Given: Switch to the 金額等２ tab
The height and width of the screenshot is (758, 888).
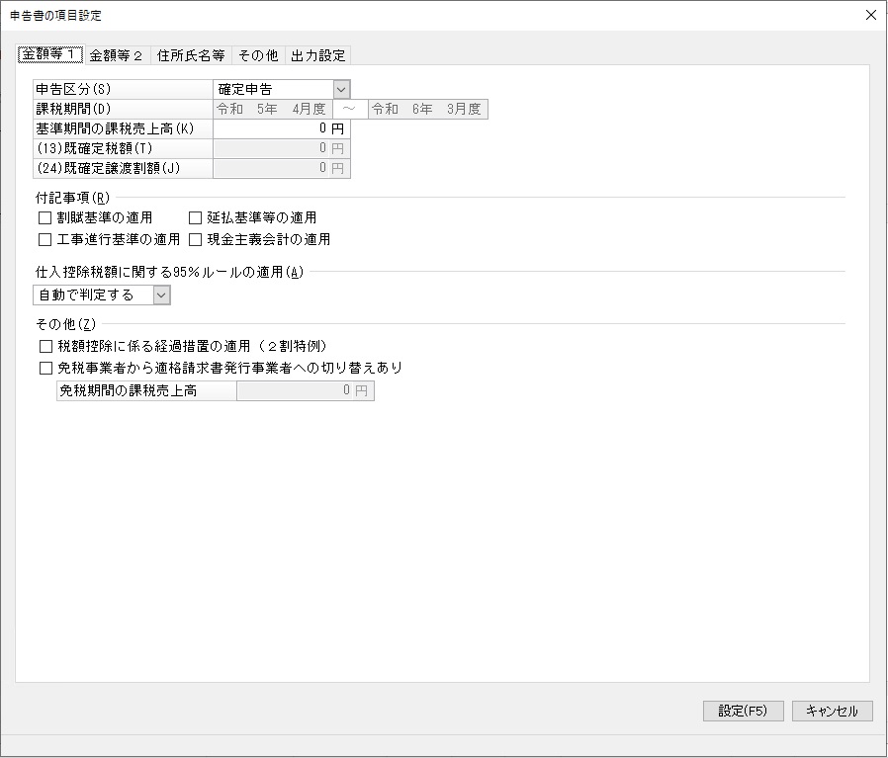Looking at the screenshot, I should coord(117,55).
